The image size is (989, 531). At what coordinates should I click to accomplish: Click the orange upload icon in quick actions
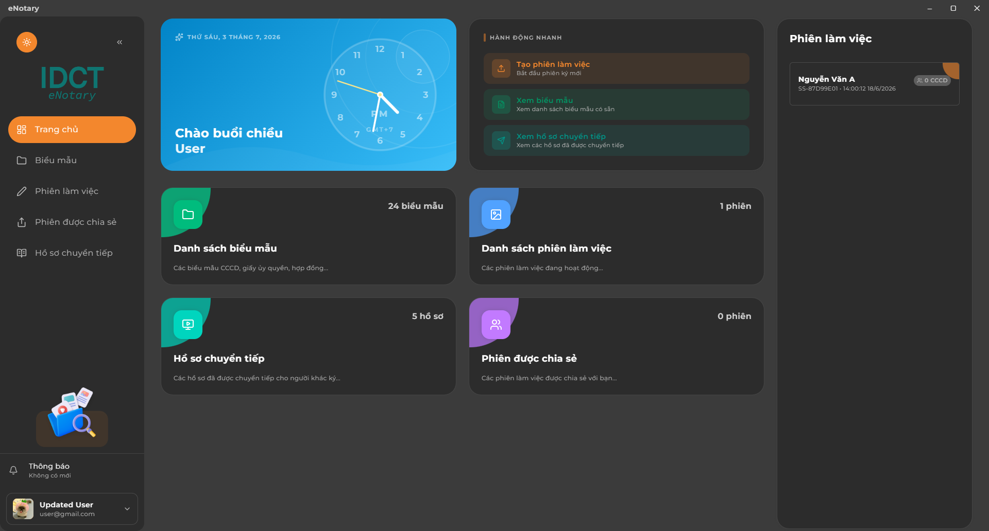coord(501,68)
